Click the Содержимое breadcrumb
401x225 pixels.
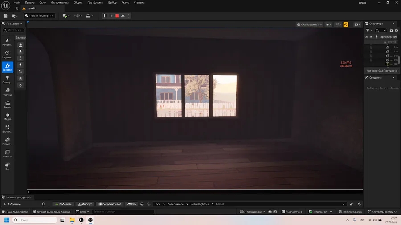[176, 204]
